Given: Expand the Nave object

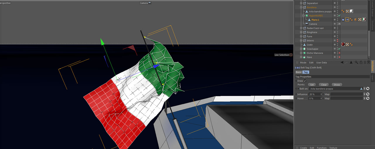Looking at the screenshot, I should point(301,57).
